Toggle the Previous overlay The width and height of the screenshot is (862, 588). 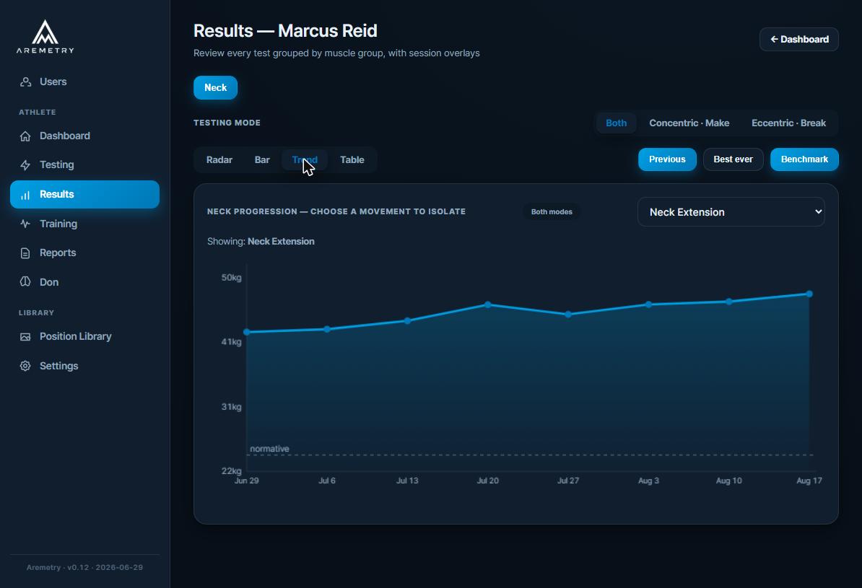click(667, 159)
